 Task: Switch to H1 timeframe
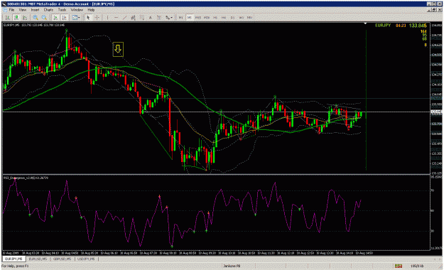(x=215, y=18)
